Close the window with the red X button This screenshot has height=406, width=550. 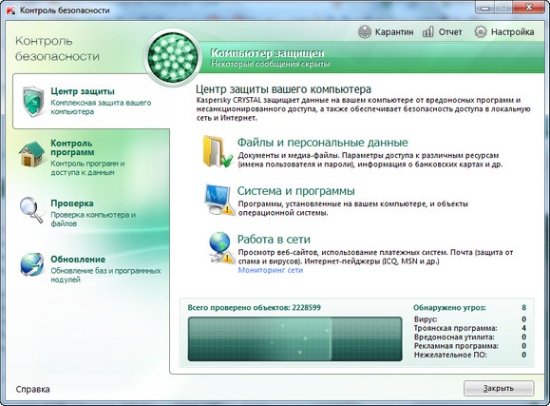pos(529,8)
